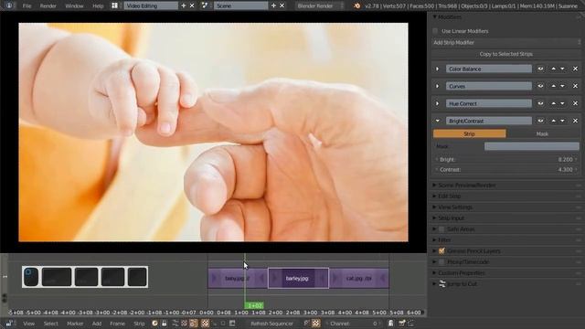Delete the current Scene
This screenshot has width=585, height=329.
click(x=282, y=5)
